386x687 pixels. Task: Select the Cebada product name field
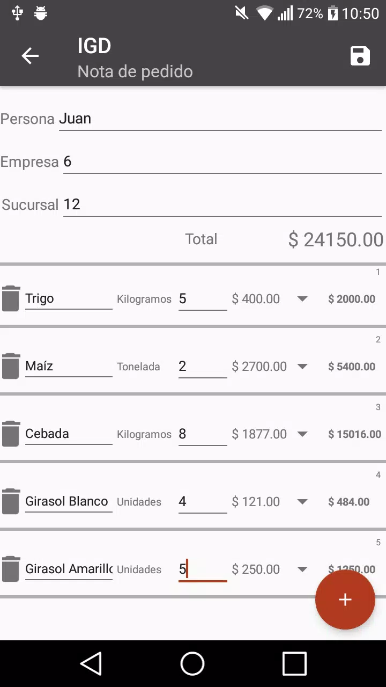(69, 434)
